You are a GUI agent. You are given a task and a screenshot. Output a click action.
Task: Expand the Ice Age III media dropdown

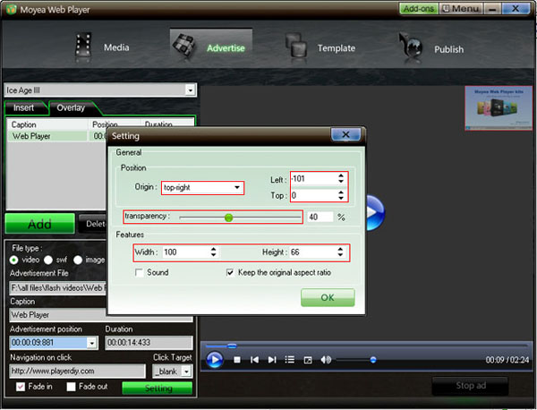pos(191,90)
